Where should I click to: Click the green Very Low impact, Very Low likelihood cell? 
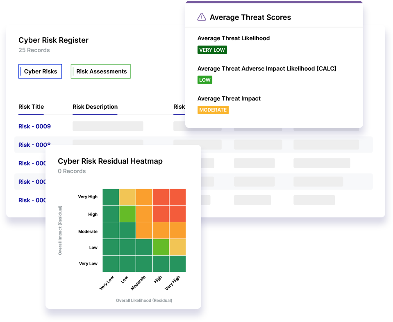[x=111, y=263]
